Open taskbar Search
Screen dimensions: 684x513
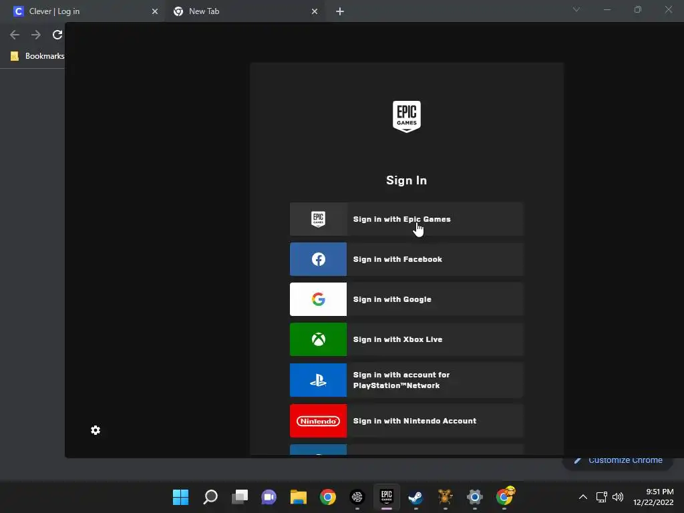(210, 496)
